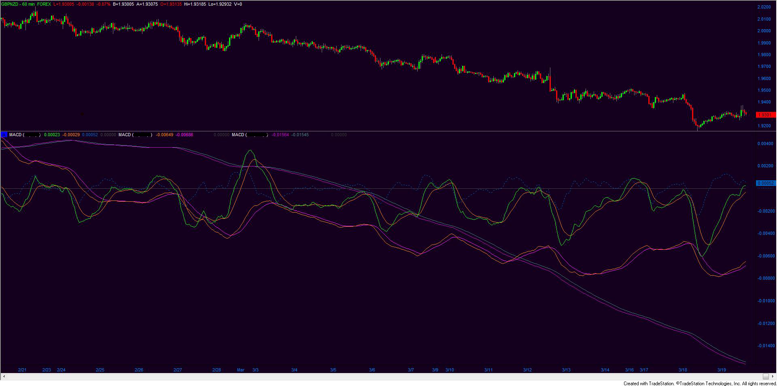Click the 1.9600 price axis label
The image size is (777, 386).
pyautogui.click(x=764, y=78)
